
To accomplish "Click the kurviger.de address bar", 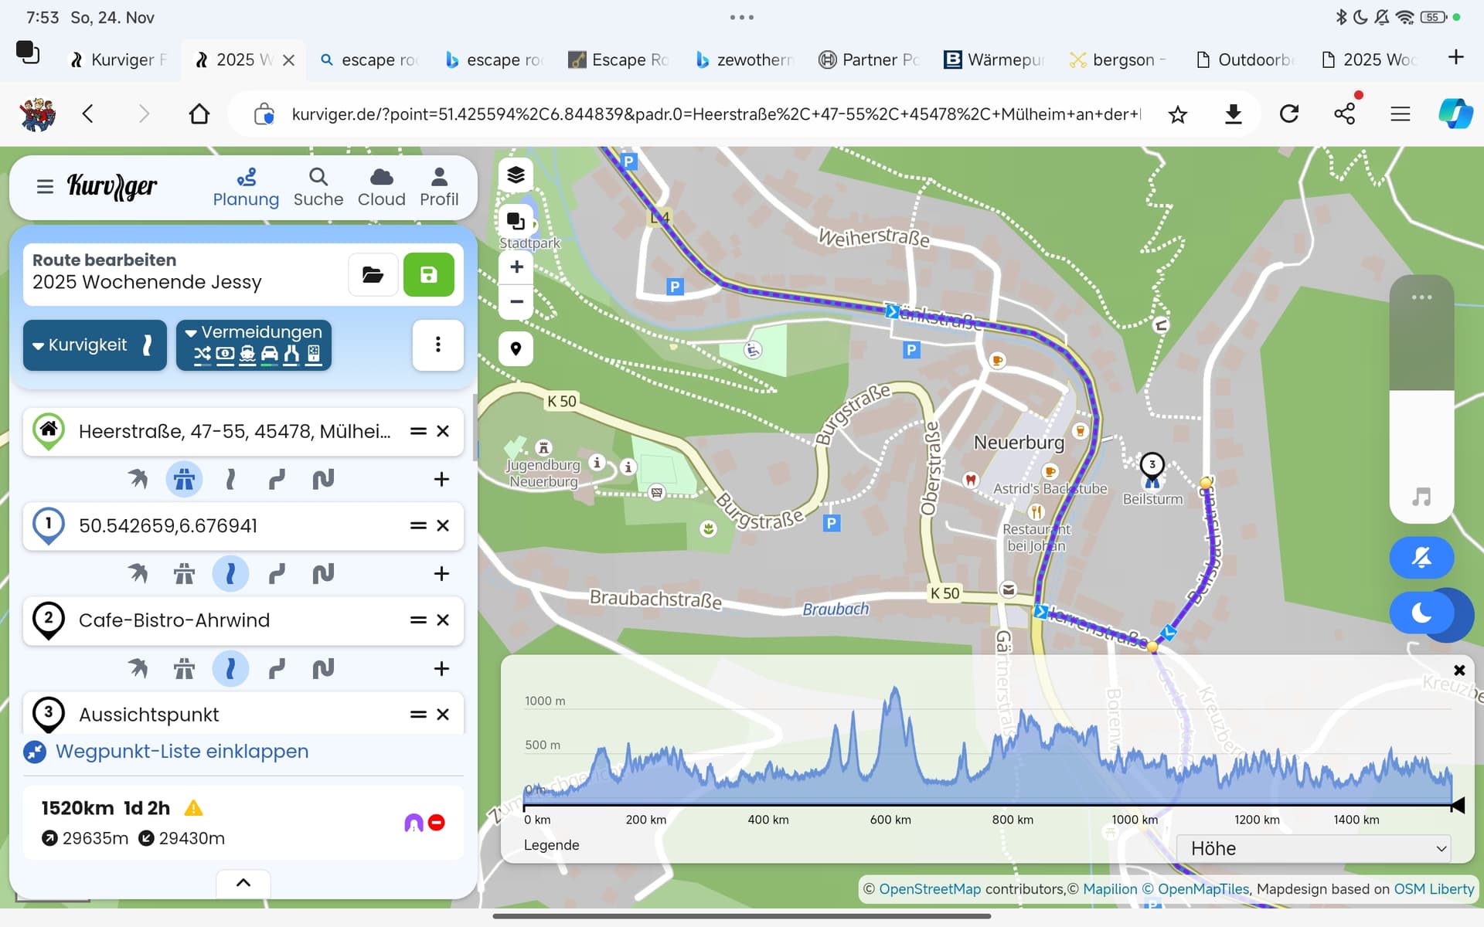I will (715, 114).
